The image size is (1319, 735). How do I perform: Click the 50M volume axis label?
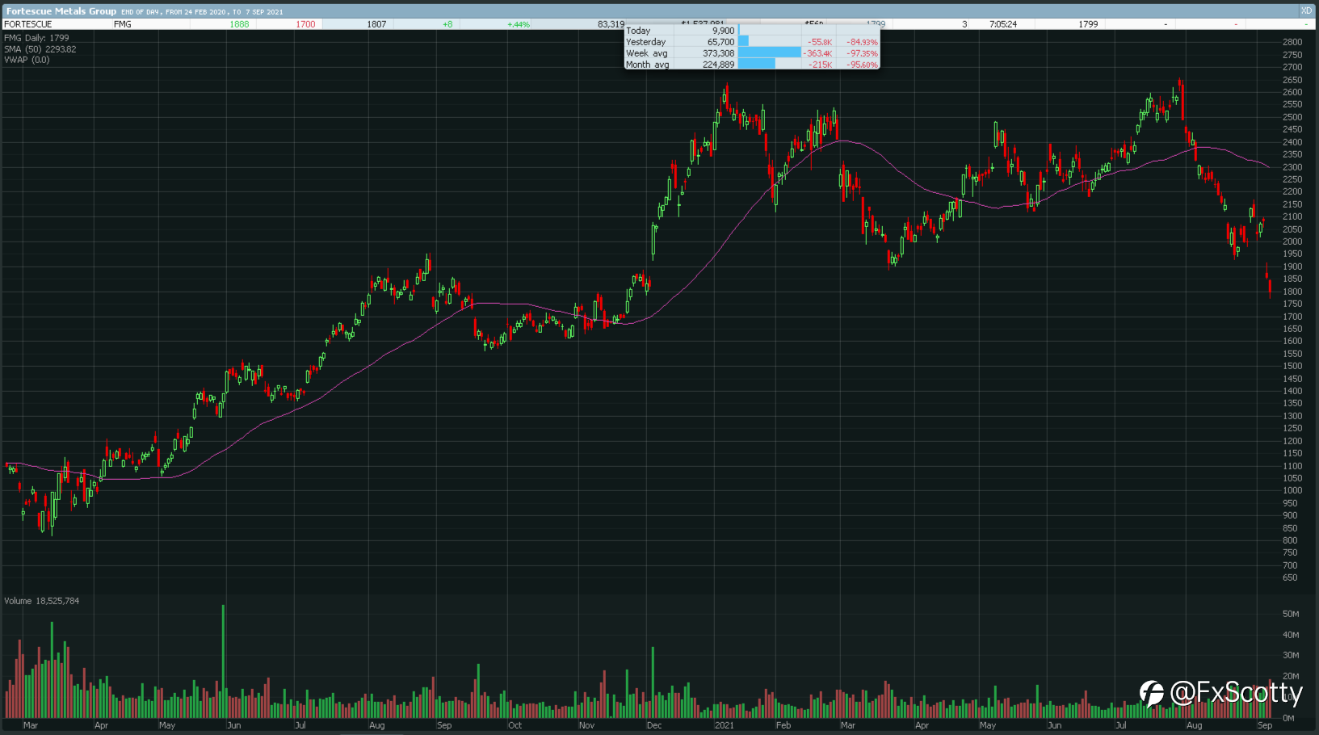tap(1290, 614)
